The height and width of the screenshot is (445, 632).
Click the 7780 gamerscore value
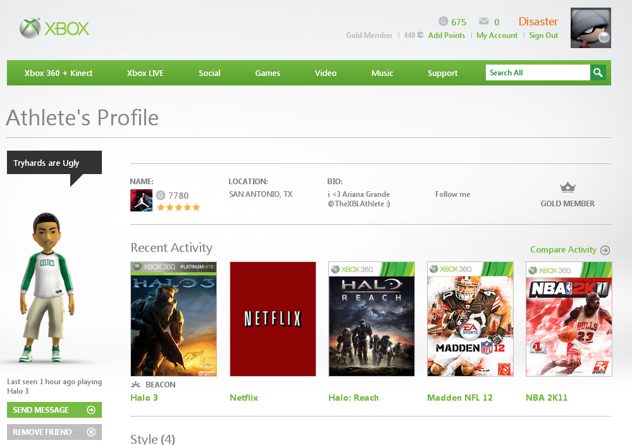coord(178,195)
